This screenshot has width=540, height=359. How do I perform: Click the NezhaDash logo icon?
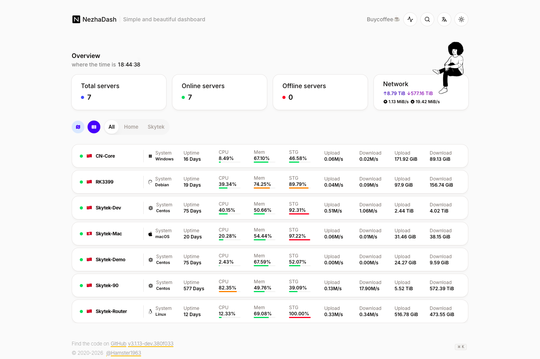[76, 19]
